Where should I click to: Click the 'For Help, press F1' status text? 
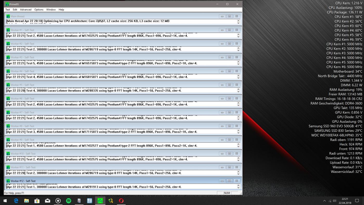14,193
